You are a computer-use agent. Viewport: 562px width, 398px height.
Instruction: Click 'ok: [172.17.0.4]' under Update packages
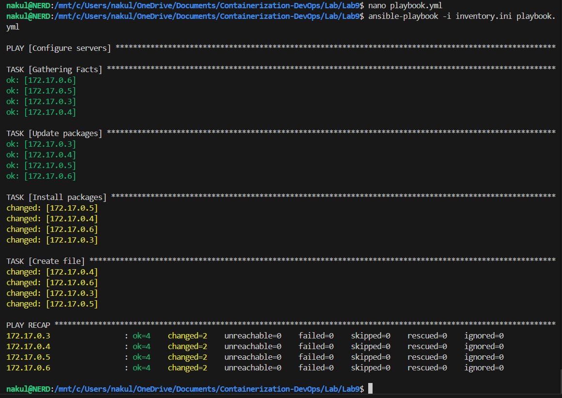pyautogui.click(x=41, y=155)
